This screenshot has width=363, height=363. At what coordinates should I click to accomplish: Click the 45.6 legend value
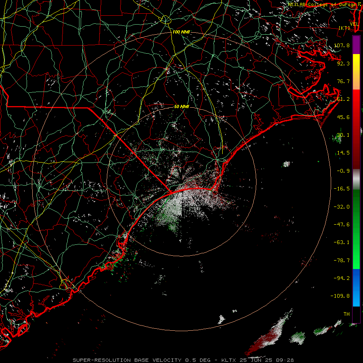343,117
